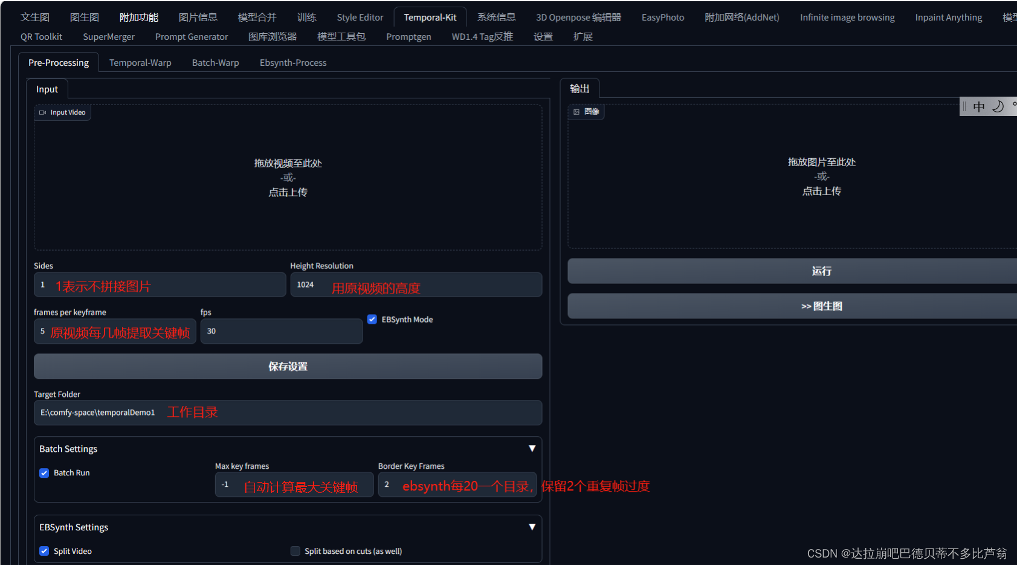Open the Infinite image browsing extension
The height and width of the screenshot is (566, 1017).
pos(847,17)
